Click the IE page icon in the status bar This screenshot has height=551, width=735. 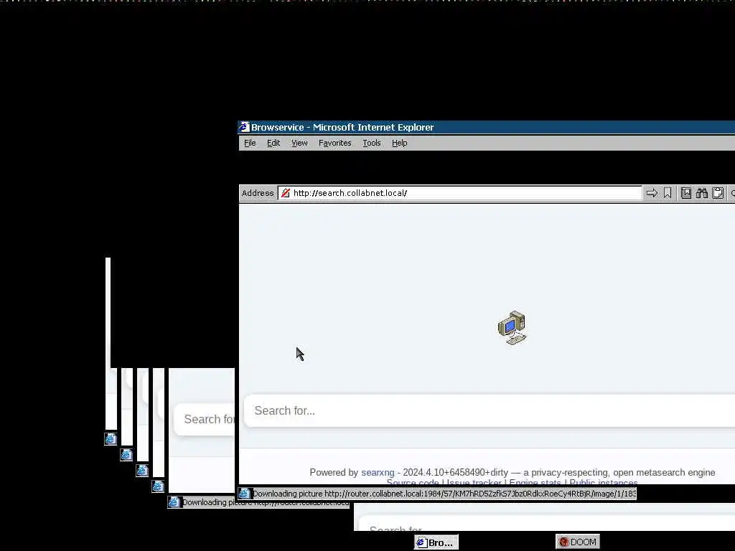click(x=244, y=494)
